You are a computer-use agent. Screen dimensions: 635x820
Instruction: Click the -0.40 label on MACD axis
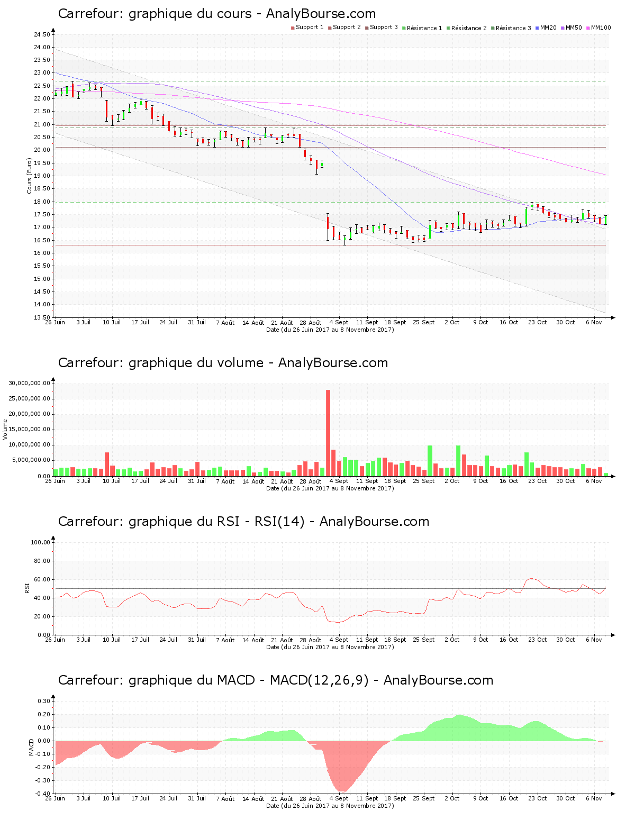[x=43, y=794]
